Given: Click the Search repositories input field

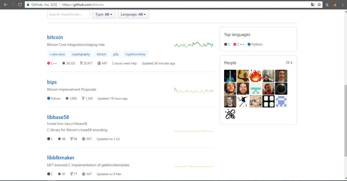Looking at the screenshot, I should pyautogui.click(x=69, y=15).
